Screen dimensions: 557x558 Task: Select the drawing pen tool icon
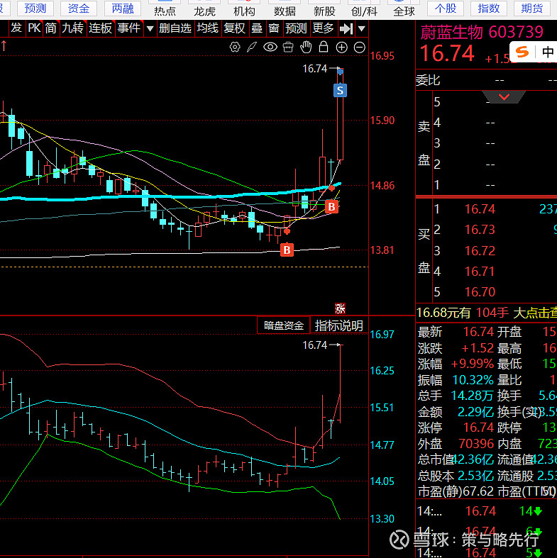coord(252,47)
